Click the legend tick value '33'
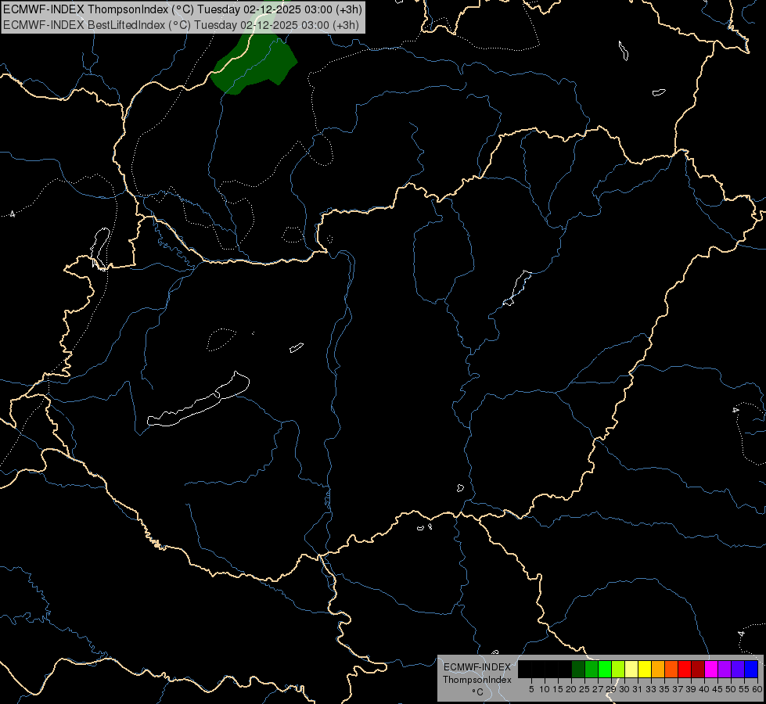 tap(651, 689)
